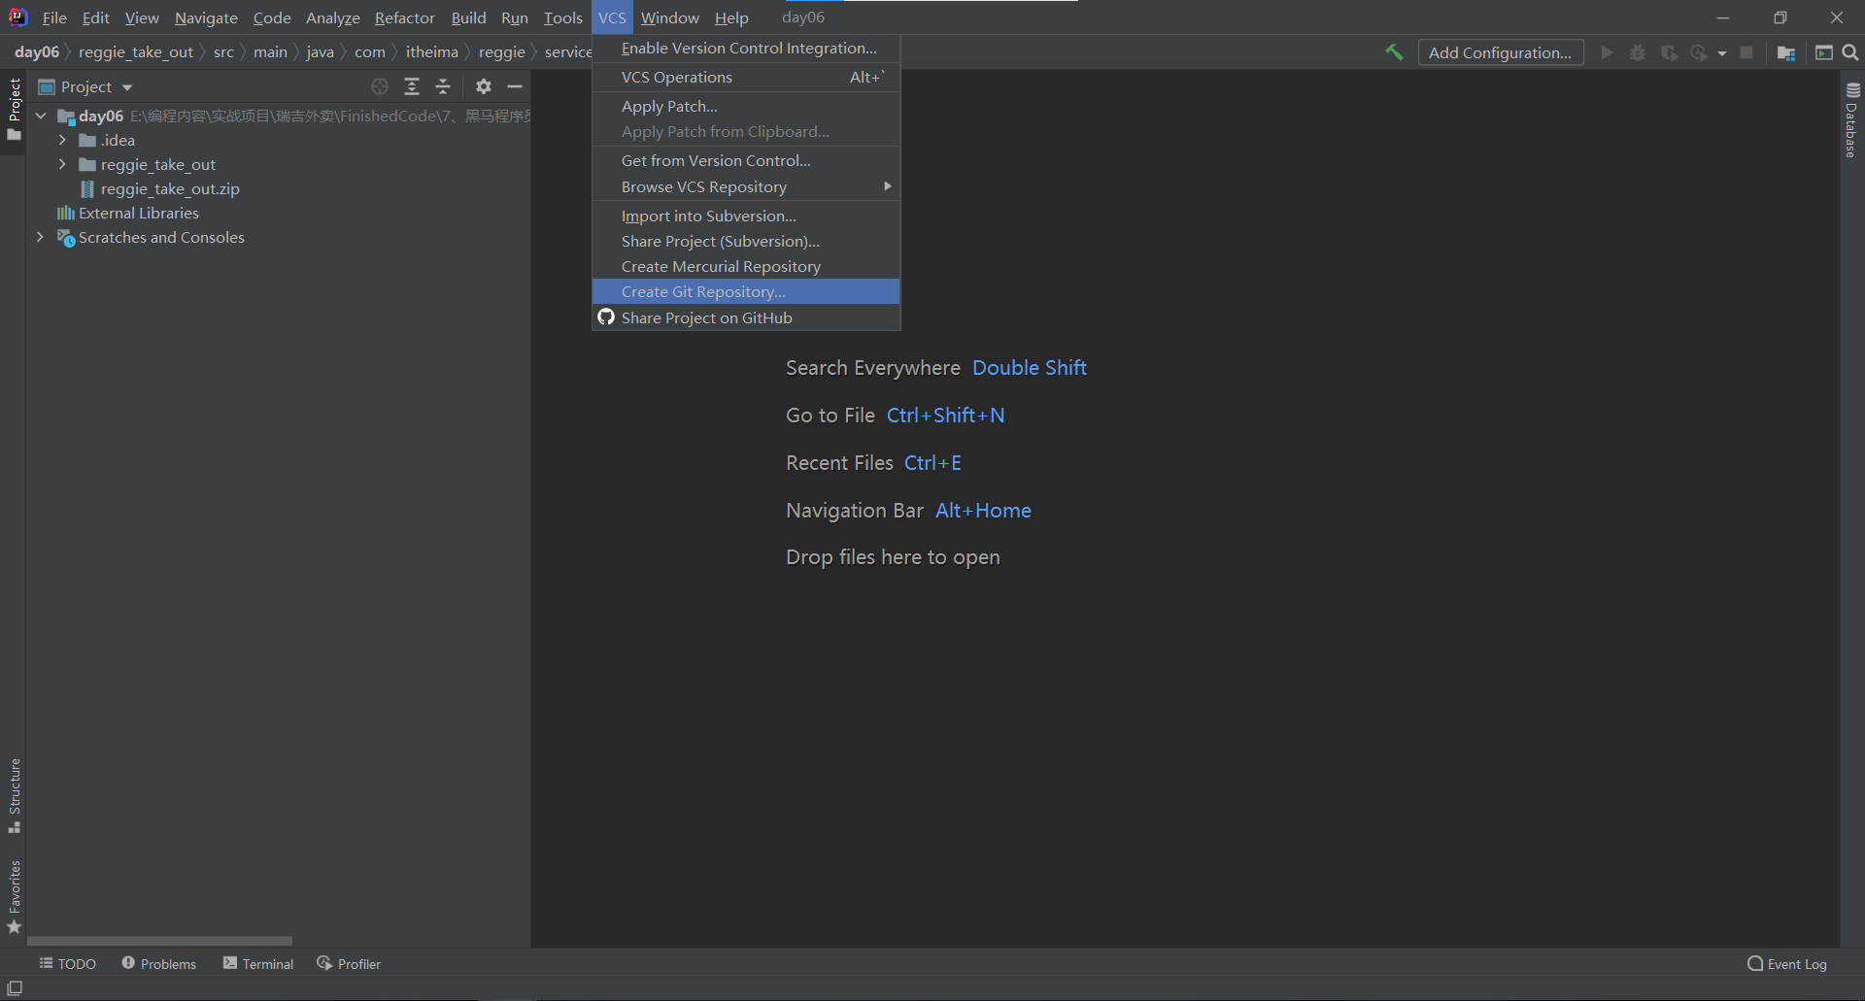The height and width of the screenshot is (1001, 1865).
Task: Click the Debug bug icon
Action: [1638, 52]
